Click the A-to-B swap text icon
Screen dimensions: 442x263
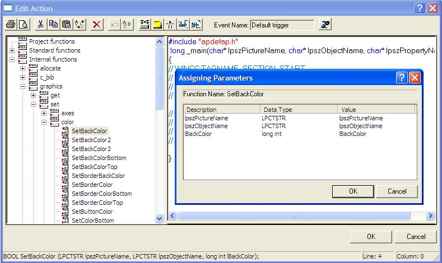click(x=80, y=25)
